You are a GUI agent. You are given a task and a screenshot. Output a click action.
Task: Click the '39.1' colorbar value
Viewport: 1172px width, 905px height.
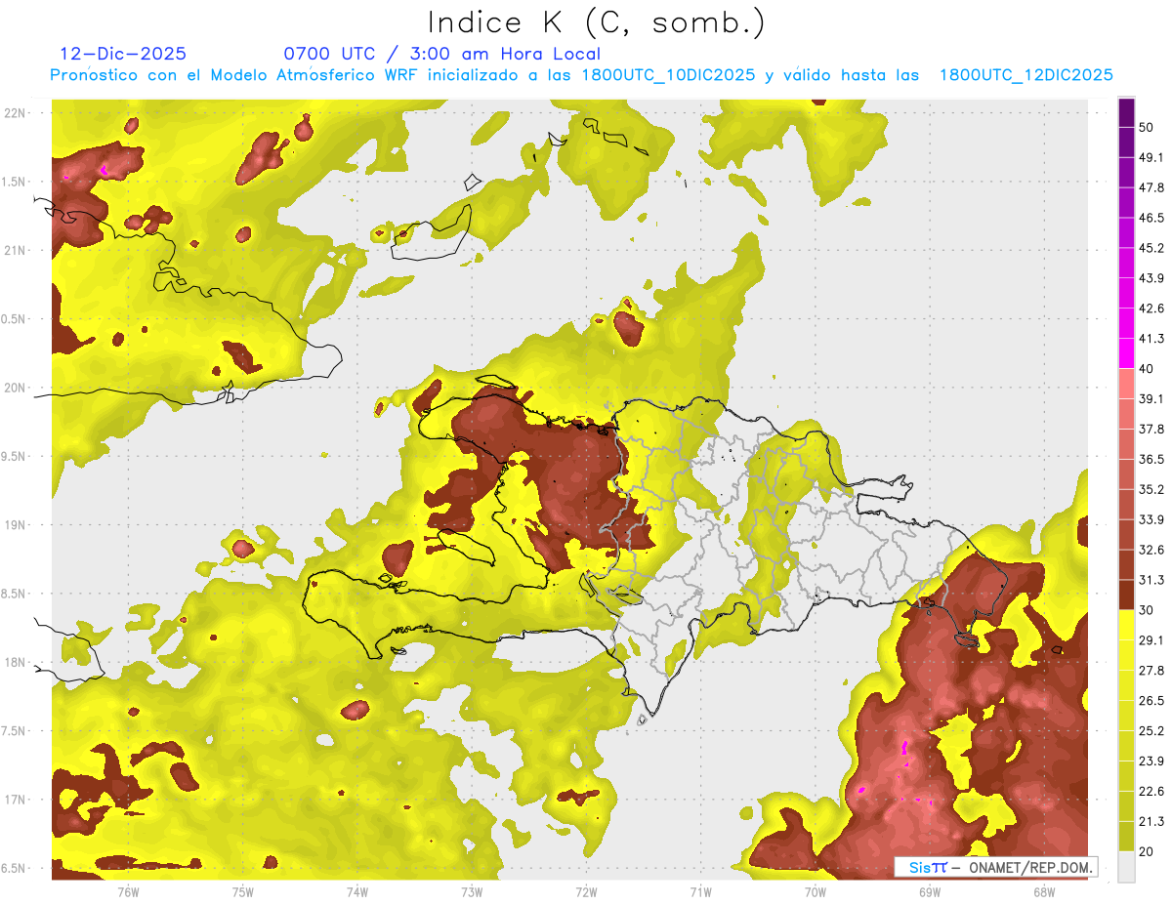coord(1151,399)
